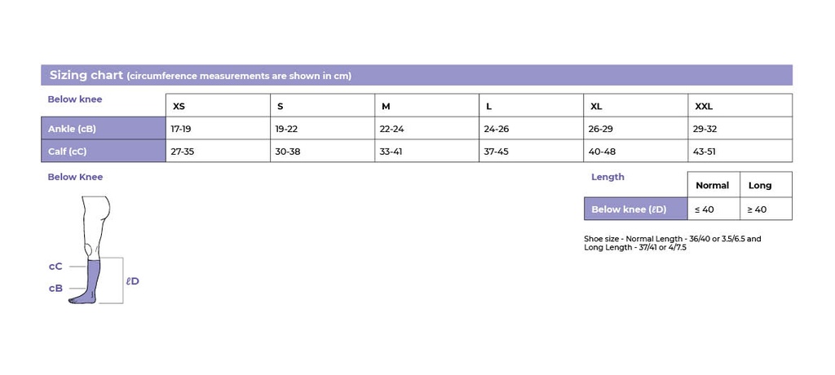Select the S size column header
The height and width of the screenshot is (375, 835).
click(323, 105)
